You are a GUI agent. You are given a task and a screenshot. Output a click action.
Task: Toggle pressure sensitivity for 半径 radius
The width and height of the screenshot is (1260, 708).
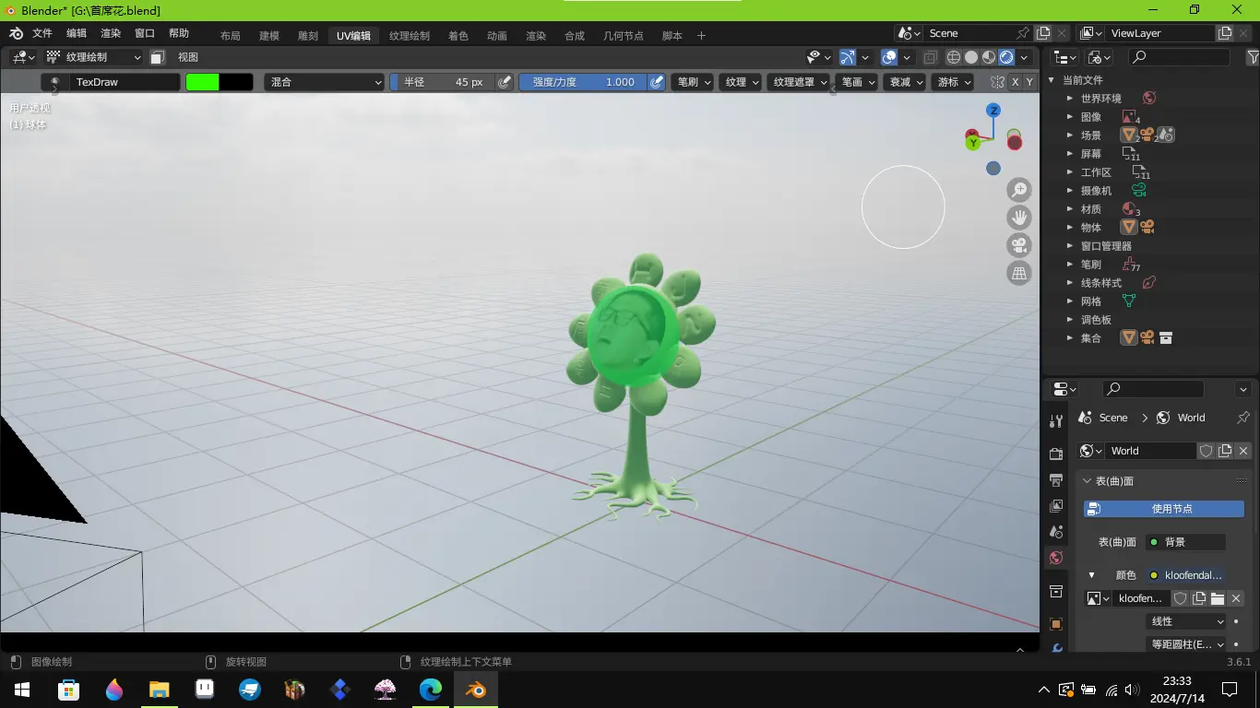(505, 82)
